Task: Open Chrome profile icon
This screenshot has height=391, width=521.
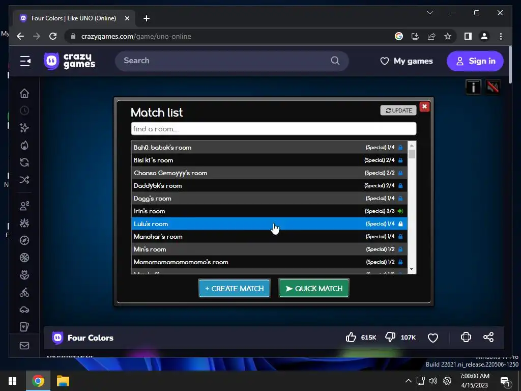Action: pyautogui.click(x=484, y=36)
